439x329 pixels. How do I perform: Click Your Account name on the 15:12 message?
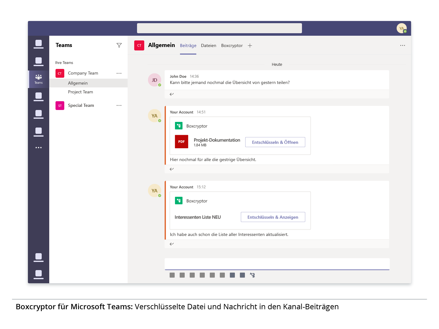[182, 187]
